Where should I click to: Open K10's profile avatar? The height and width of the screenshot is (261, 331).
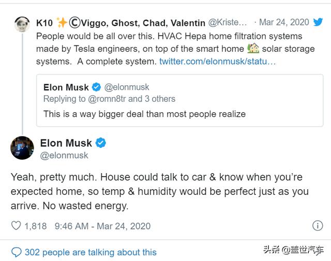[x=22, y=24]
